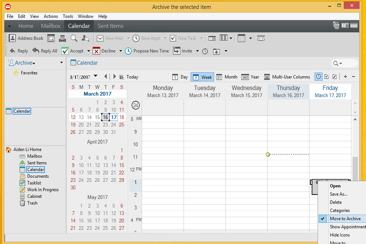Click the Reply arrow icon
The image size is (366, 244).
point(12,51)
